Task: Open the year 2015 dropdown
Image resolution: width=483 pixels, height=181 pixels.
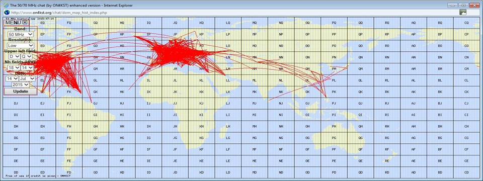Action: click(20, 84)
